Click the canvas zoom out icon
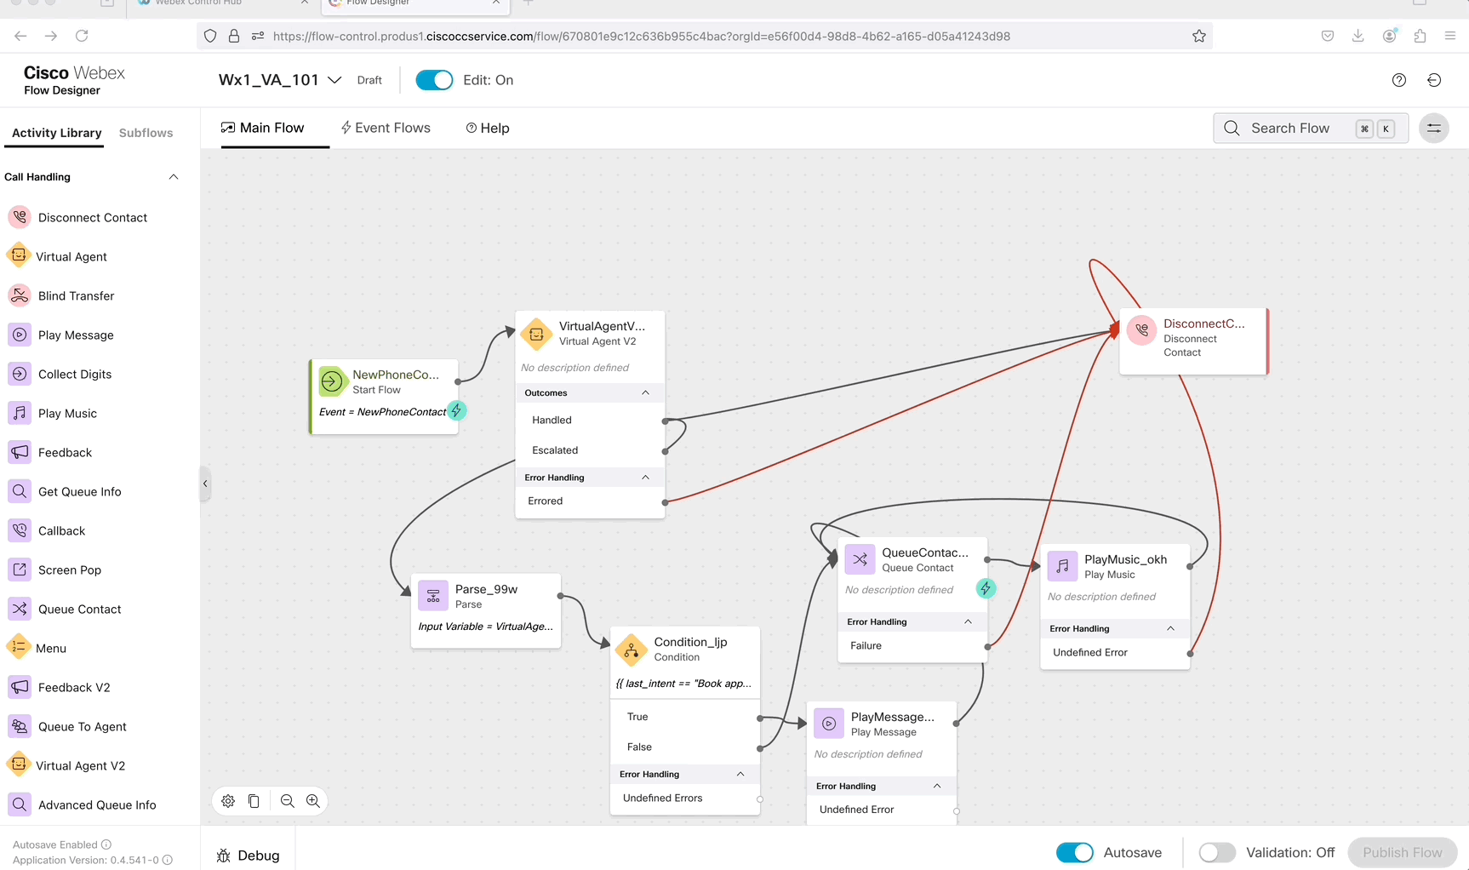This screenshot has width=1469, height=870. (x=288, y=801)
